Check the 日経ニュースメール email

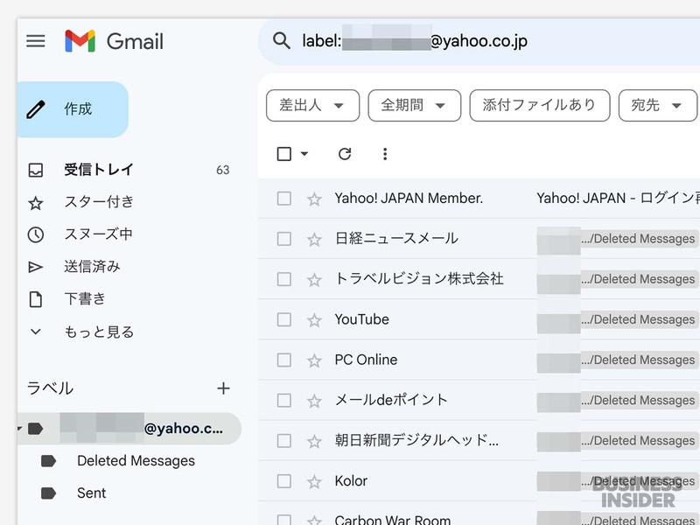[283, 239]
